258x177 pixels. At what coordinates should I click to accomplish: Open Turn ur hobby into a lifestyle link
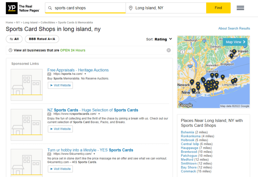click(90, 150)
